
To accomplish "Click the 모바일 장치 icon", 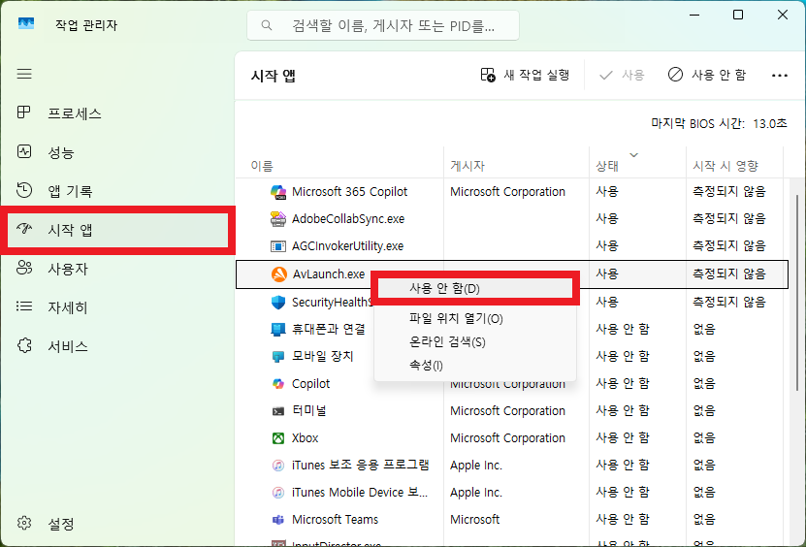I will pyautogui.click(x=278, y=356).
